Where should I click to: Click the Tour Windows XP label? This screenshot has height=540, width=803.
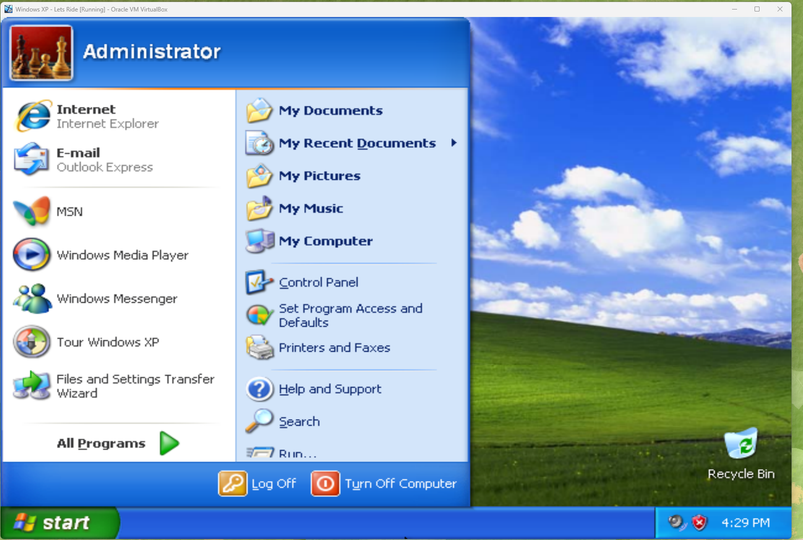pos(108,342)
